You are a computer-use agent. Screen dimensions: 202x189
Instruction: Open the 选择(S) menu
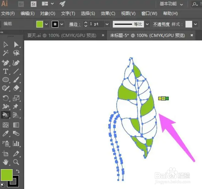click(88, 14)
